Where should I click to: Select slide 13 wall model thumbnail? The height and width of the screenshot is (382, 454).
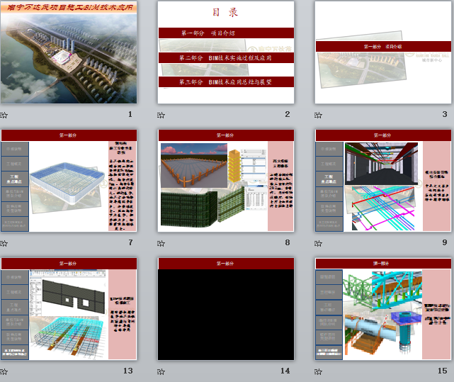click(x=69, y=309)
